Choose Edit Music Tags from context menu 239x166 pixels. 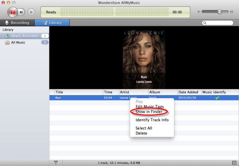coord(152,107)
